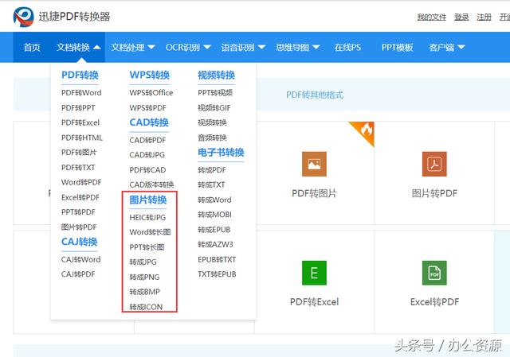The height and width of the screenshot is (357, 510).
Task: Choose 转成Word under 电子书转换
Action: click(214, 200)
